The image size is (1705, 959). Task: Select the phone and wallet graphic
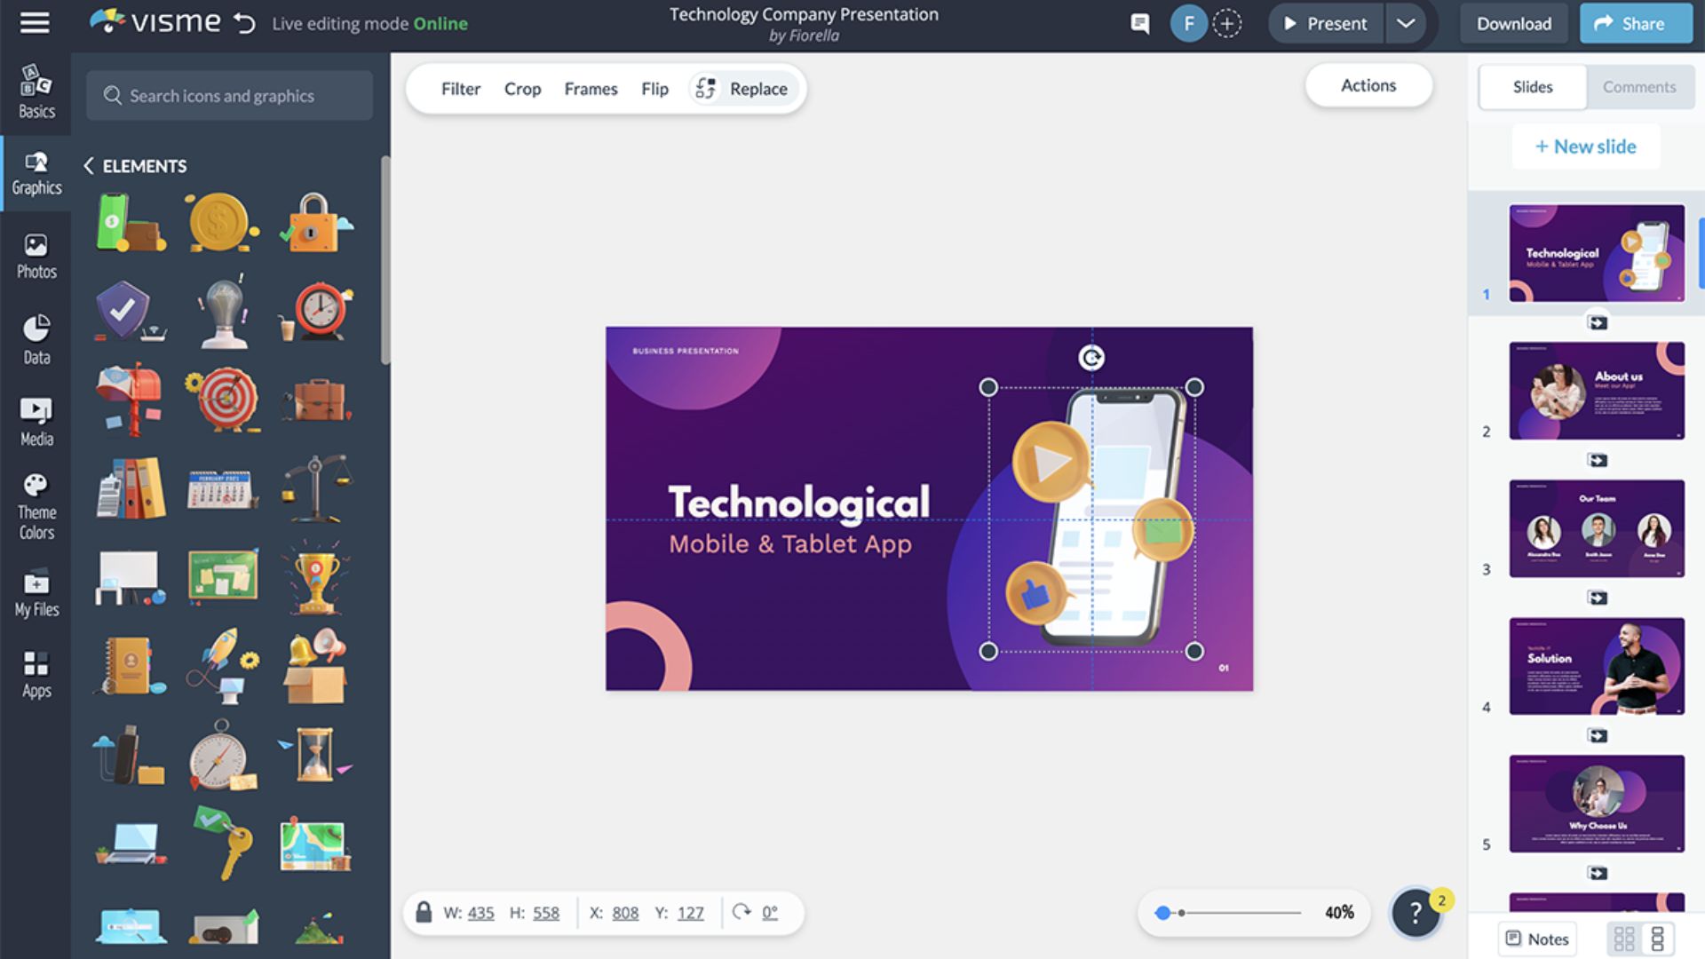tap(131, 223)
